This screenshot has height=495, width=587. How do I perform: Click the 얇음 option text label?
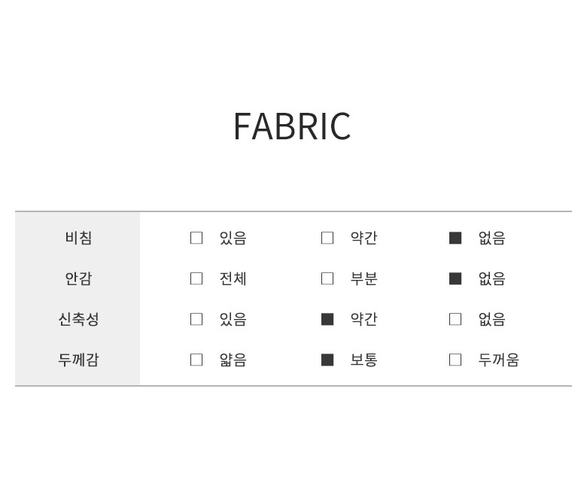click(x=233, y=360)
